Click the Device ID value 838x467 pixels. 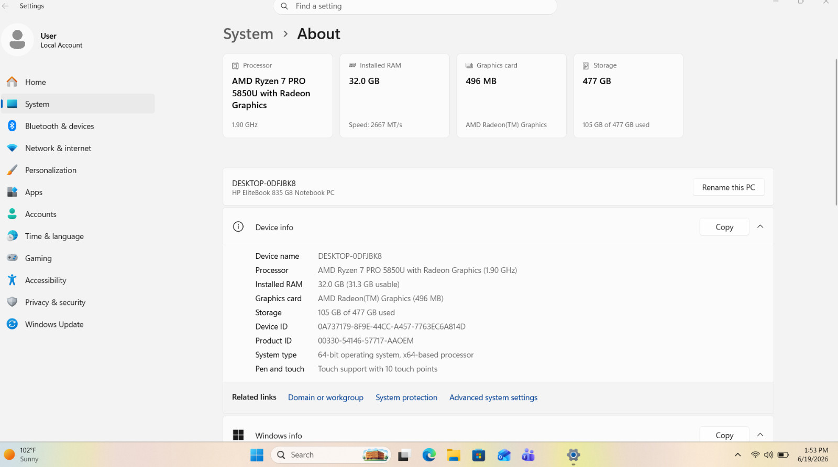(392, 326)
